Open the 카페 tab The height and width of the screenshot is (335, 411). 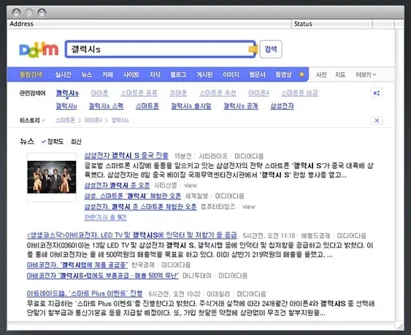coord(108,74)
